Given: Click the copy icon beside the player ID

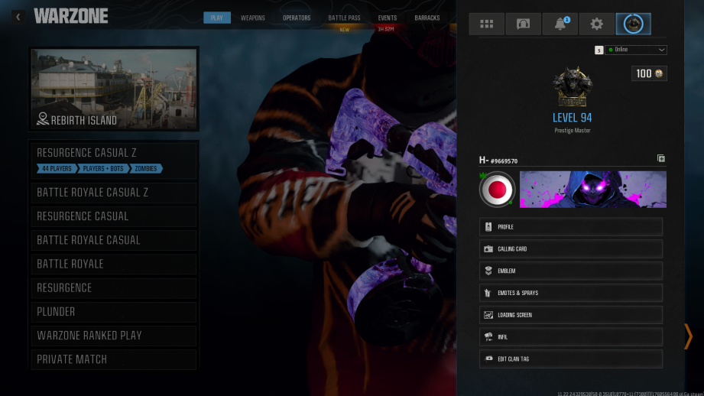Looking at the screenshot, I should click(660, 159).
